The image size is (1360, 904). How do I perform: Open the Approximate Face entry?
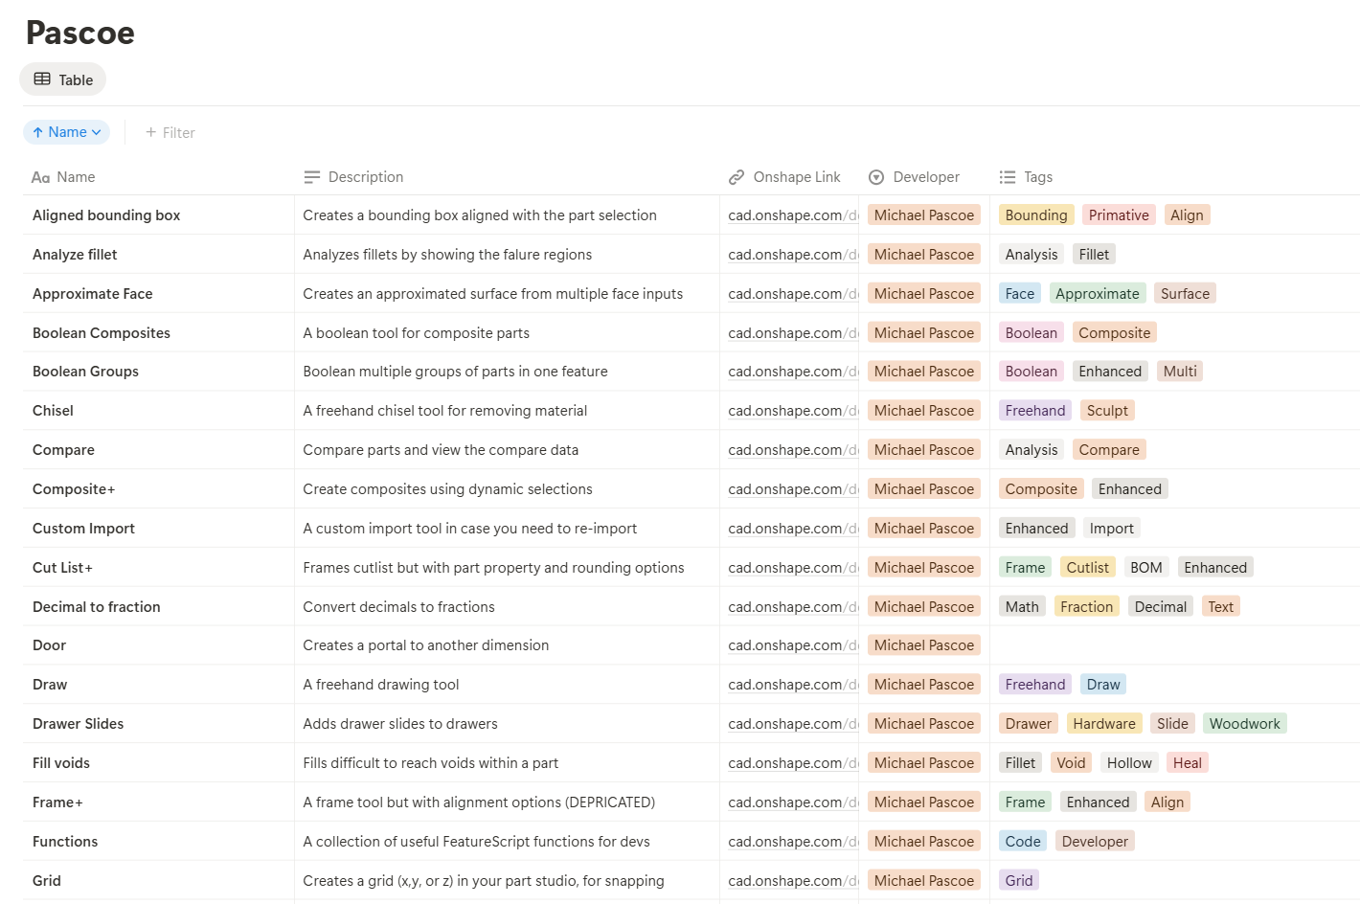[x=93, y=294]
